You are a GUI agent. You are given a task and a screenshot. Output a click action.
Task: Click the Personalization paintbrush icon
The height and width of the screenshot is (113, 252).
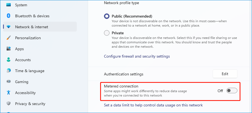tap(9, 38)
